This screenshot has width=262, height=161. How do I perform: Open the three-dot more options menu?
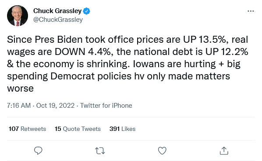[x=251, y=11]
